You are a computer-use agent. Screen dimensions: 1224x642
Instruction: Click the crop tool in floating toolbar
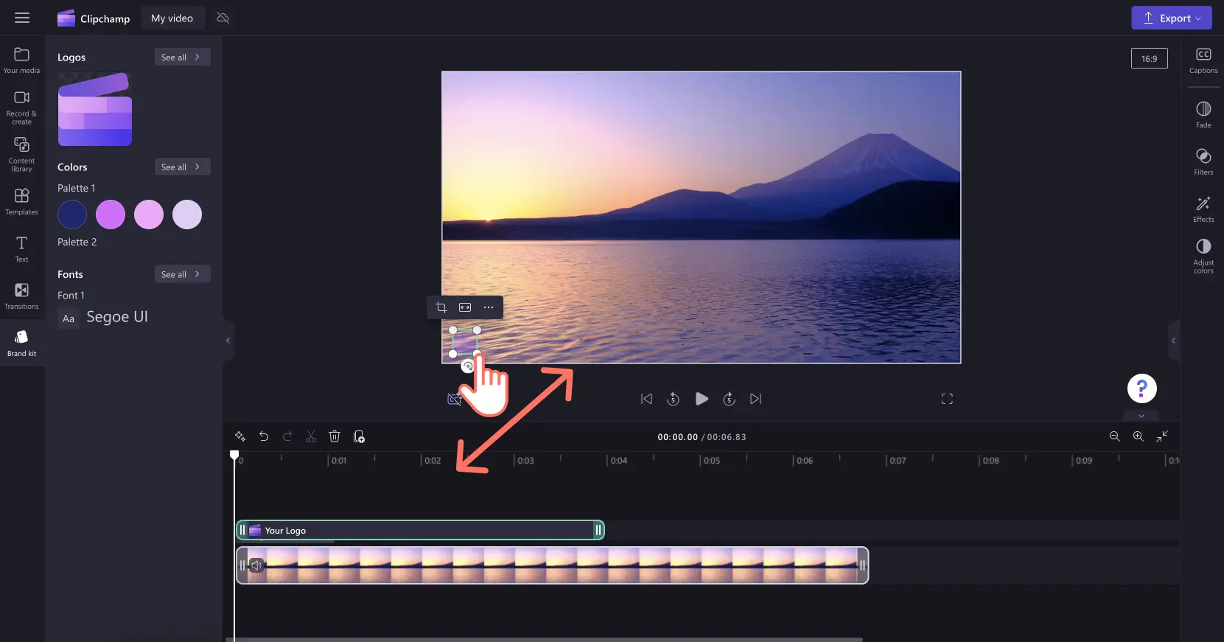(441, 307)
